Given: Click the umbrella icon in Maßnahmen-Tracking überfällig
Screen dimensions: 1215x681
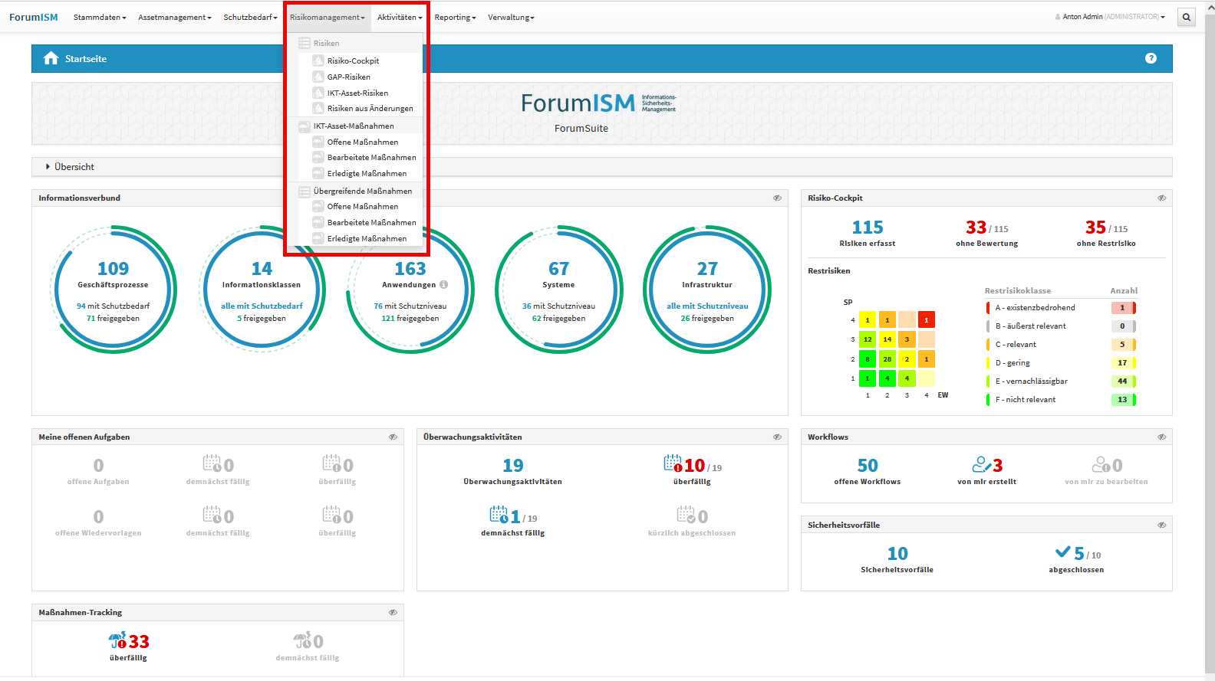Looking at the screenshot, I should point(117,640).
